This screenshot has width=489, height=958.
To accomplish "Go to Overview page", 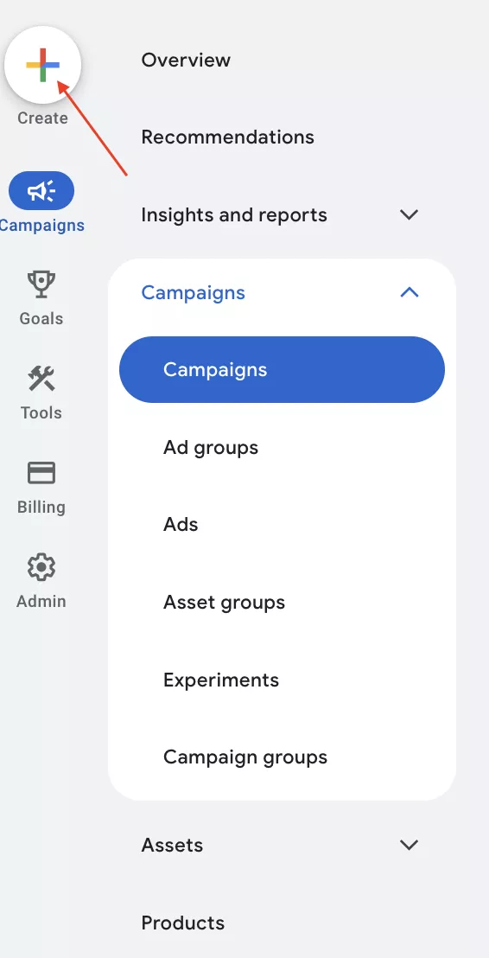I will tap(187, 60).
